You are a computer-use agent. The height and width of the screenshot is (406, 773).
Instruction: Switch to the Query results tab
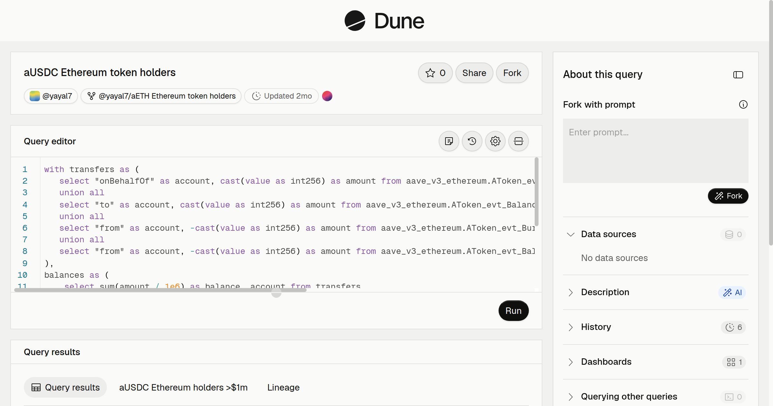[x=65, y=387]
